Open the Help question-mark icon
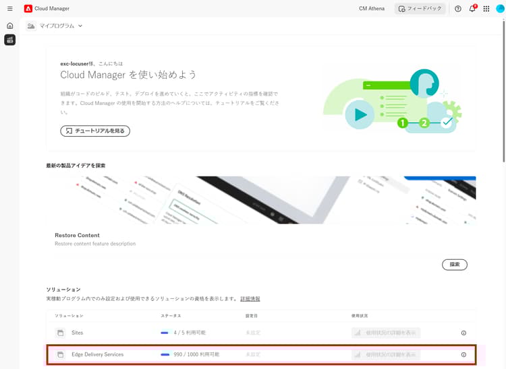Viewport: 506px width, 369px height. 457,9
